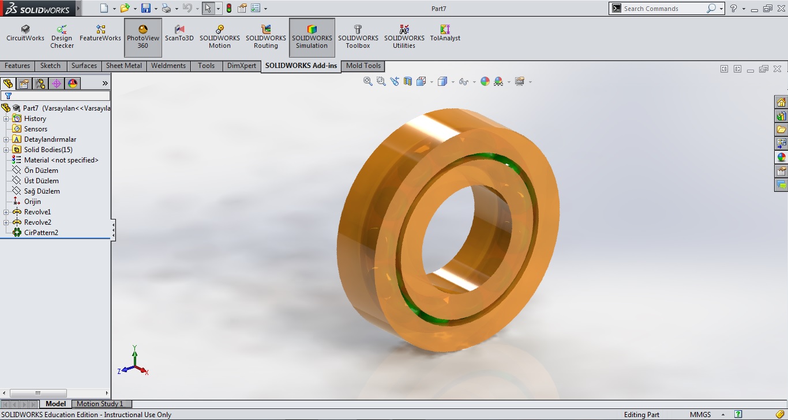Rebuild the model with traffic light icon
The width and height of the screenshot is (788, 420).
point(229,8)
